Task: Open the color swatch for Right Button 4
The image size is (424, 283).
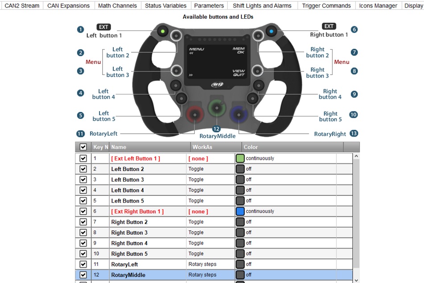Action: (240, 243)
